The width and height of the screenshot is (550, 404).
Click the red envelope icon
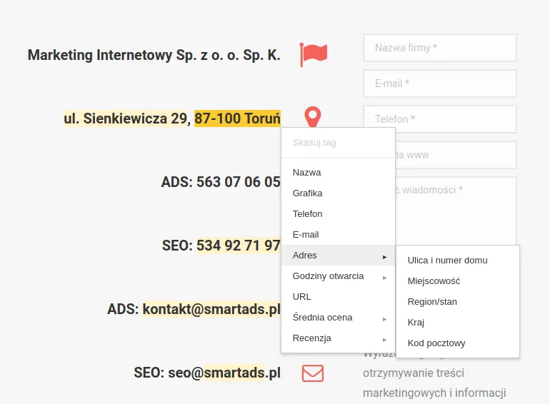(313, 373)
